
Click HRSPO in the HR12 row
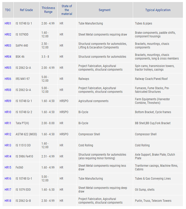click(64, 134)
